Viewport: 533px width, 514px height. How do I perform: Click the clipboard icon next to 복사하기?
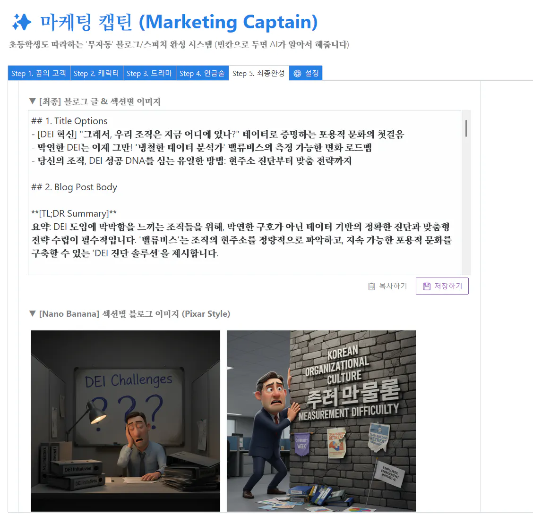371,286
